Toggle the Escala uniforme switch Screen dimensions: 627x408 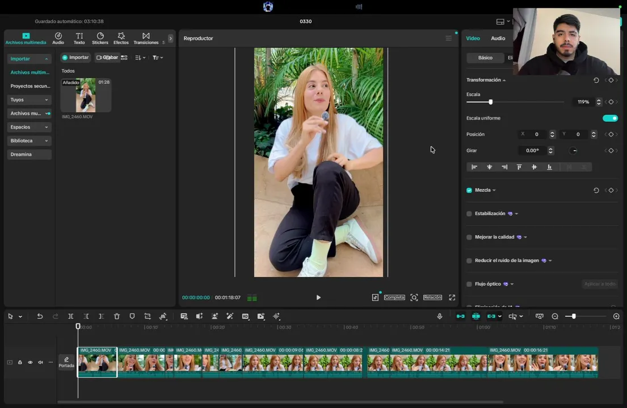[x=610, y=118]
